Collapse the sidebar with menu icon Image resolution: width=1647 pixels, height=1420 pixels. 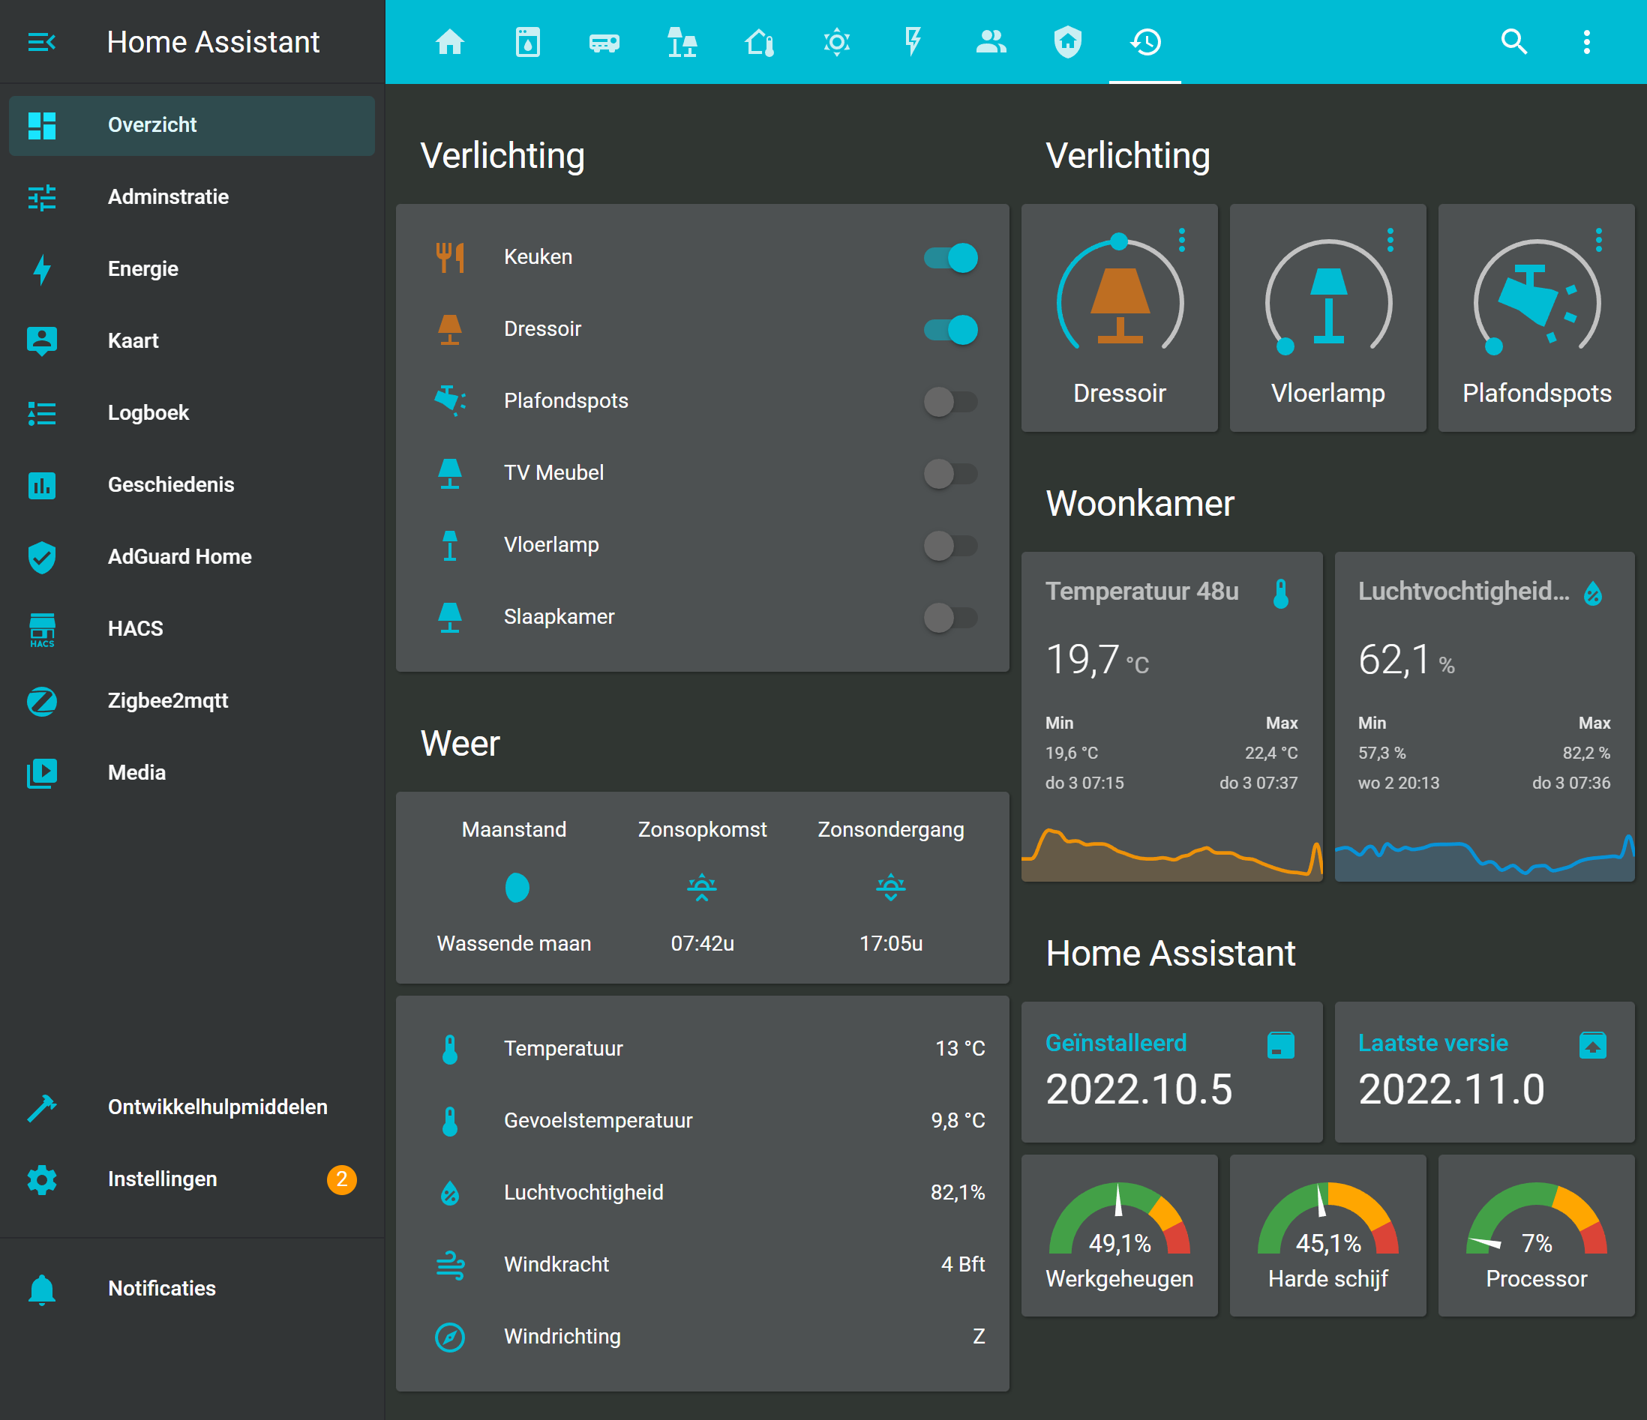tap(41, 42)
